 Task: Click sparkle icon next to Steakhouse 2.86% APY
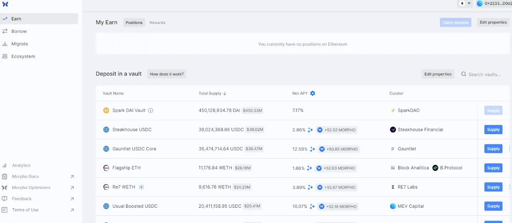click(310, 130)
